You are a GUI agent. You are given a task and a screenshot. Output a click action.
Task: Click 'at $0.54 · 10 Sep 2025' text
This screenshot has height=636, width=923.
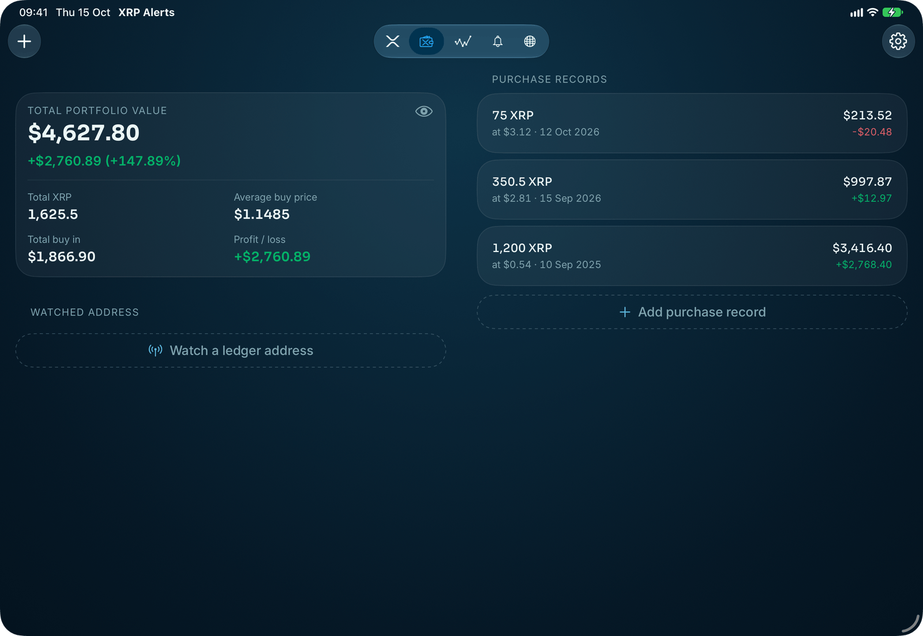click(x=546, y=265)
